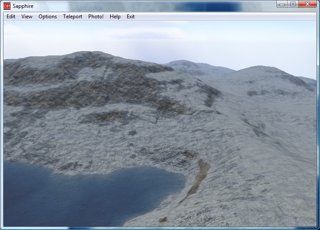This screenshot has height=230, width=320.
Task: Open the Options menu
Action: tap(48, 17)
